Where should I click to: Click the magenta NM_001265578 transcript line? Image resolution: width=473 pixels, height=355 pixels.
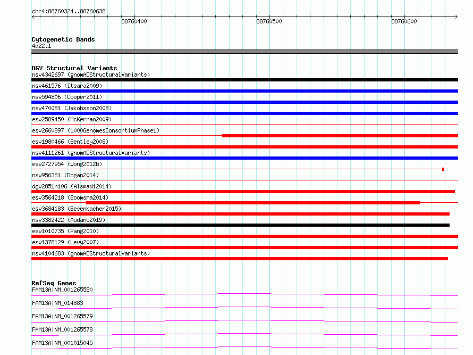[x=244, y=334]
